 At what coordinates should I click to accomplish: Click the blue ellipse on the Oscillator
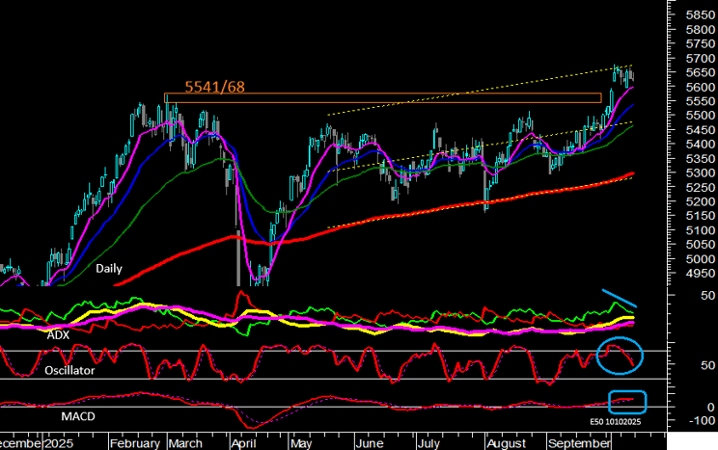(x=618, y=355)
